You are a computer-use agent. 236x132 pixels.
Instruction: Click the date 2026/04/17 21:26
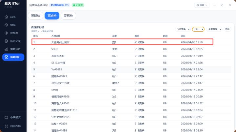coord(192,63)
